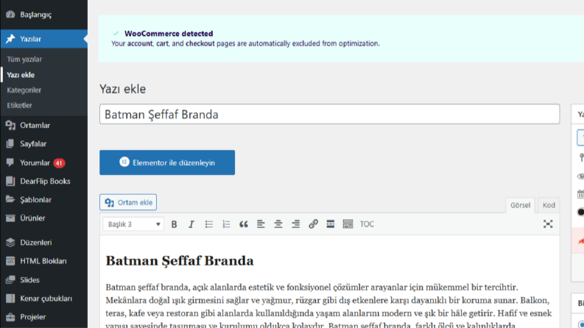
Task: Insert a numbered list
Action: [226, 224]
